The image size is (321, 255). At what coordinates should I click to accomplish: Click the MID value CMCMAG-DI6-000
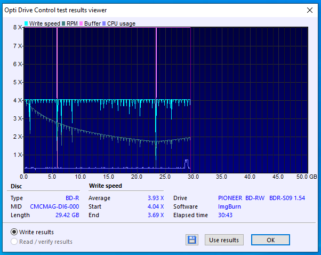(54, 206)
